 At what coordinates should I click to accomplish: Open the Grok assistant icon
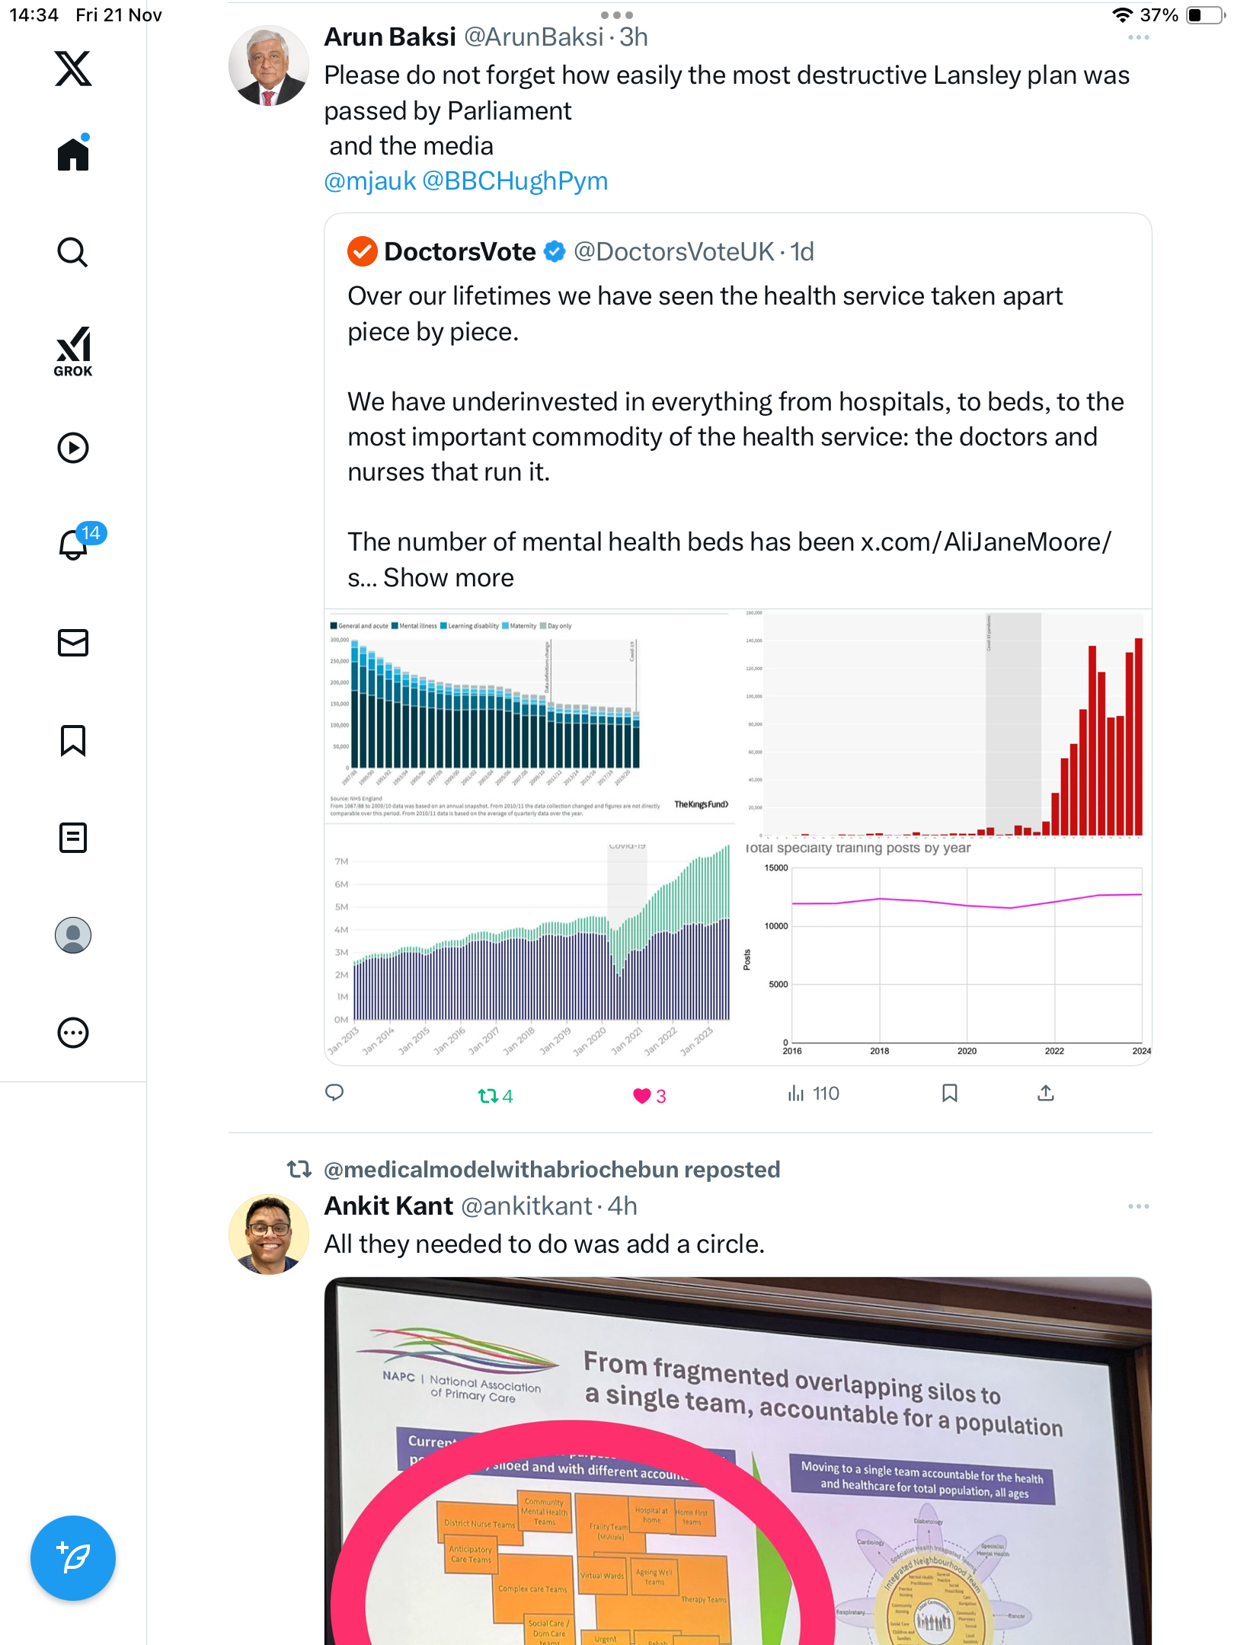point(73,351)
